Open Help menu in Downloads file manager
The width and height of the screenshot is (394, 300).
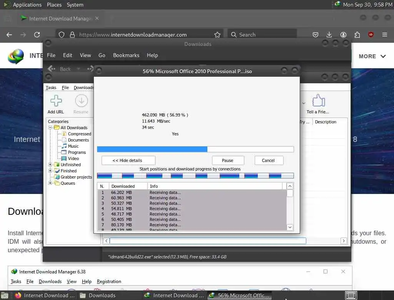tap(152, 55)
